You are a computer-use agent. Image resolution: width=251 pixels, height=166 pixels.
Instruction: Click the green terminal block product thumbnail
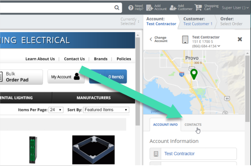[x=33, y=150]
